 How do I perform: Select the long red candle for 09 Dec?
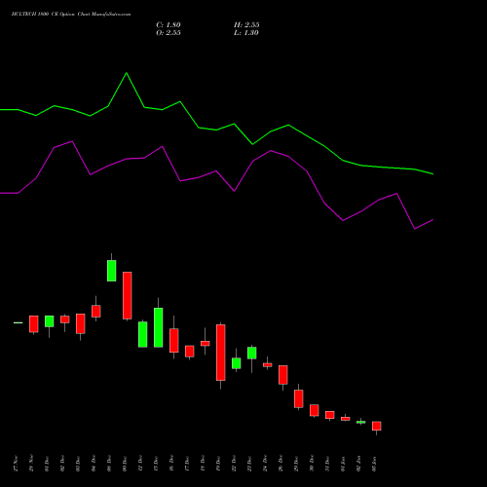pyautogui.click(x=128, y=295)
